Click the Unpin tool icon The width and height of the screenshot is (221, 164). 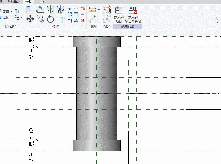[x=83, y=8]
